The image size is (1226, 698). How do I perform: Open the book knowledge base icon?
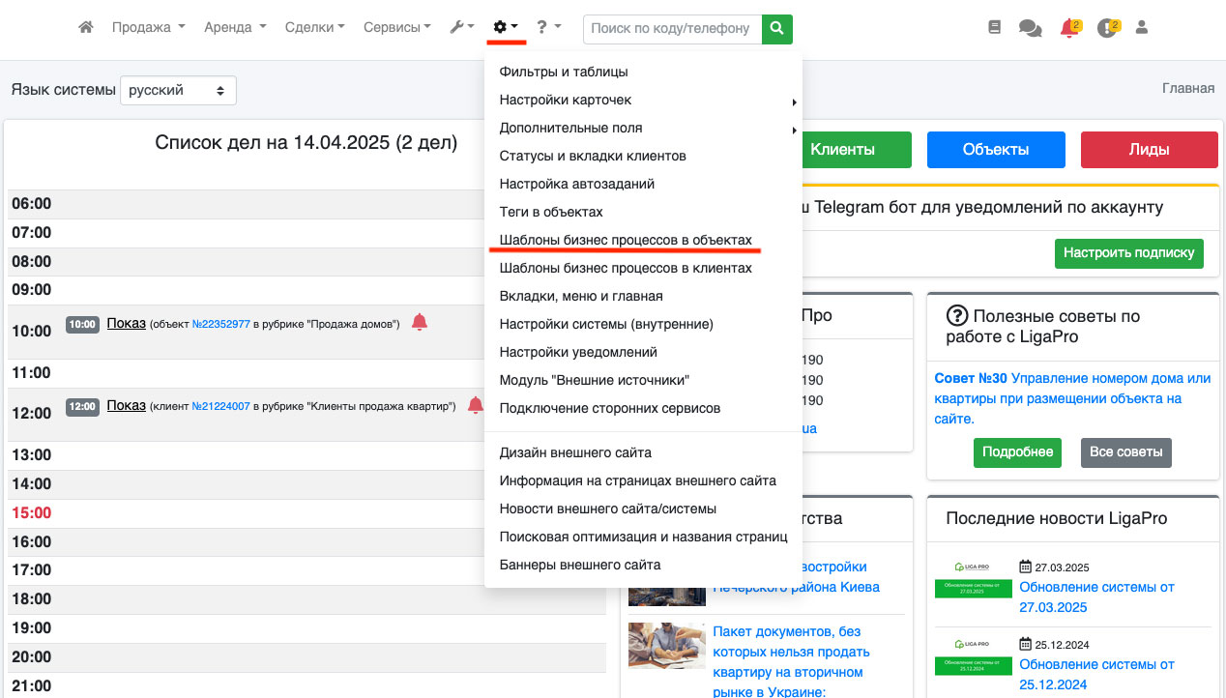[995, 28]
